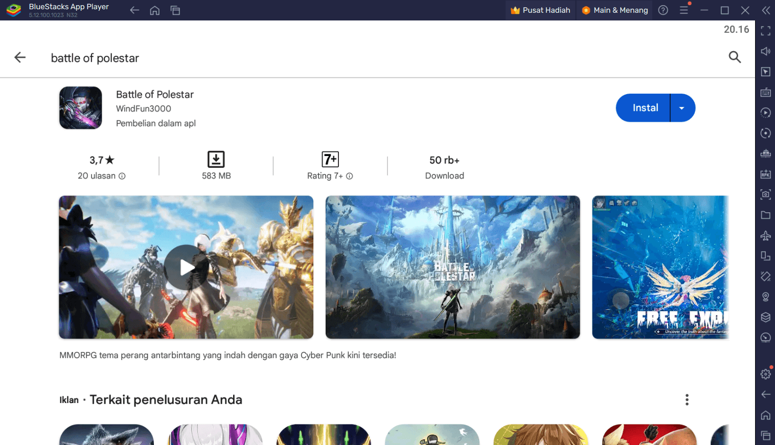The height and width of the screenshot is (445, 775).
Task: Open the wolf-themed related app icon
Action: pyautogui.click(x=107, y=435)
